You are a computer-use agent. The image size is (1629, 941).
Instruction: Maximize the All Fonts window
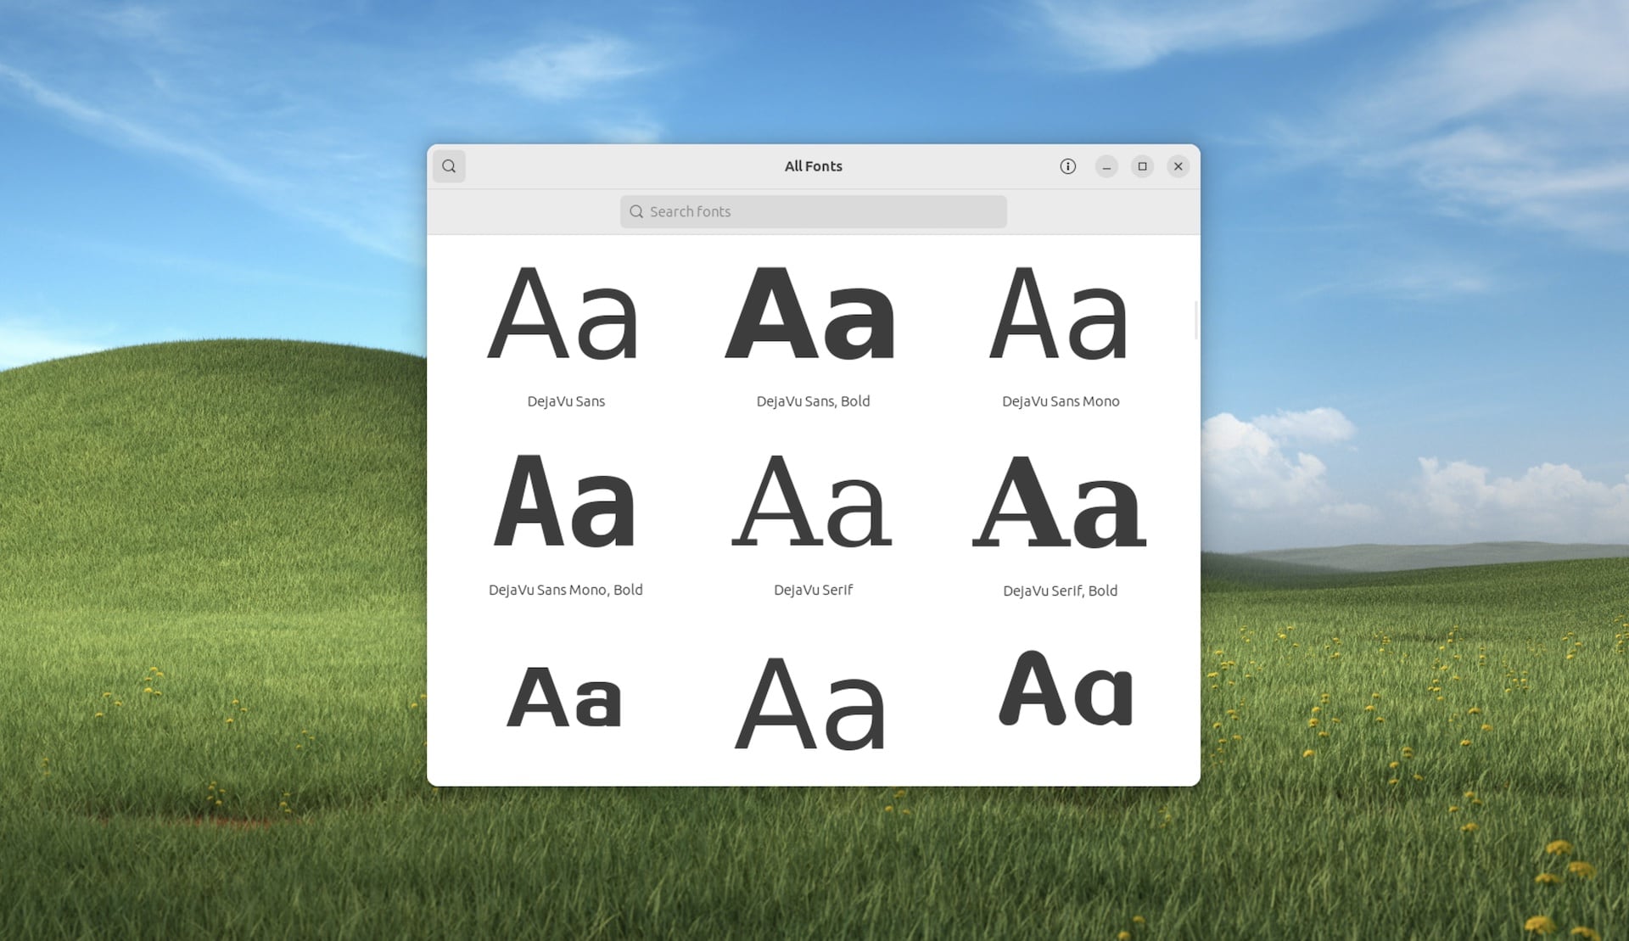point(1142,166)
